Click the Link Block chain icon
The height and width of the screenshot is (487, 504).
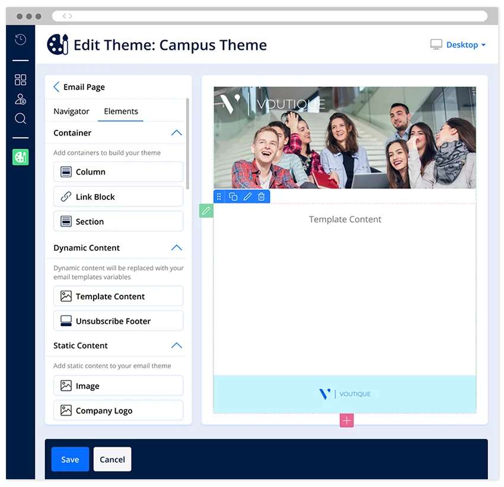66,196
